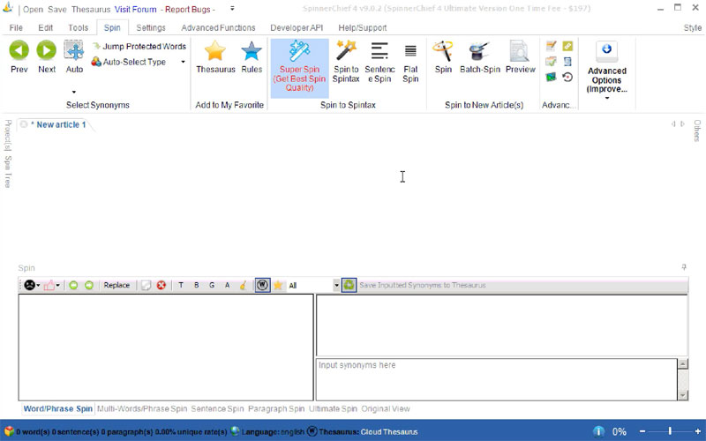This screenshot has width=706, height=441.
Task: Expand the thumbs-up dropdown arrow
Action: (x=58, y=285)
